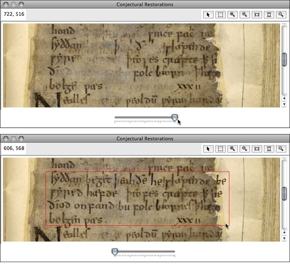
Task: Fit image to width in the lower window
Action: pyautogui.click(x=257, y=149)
